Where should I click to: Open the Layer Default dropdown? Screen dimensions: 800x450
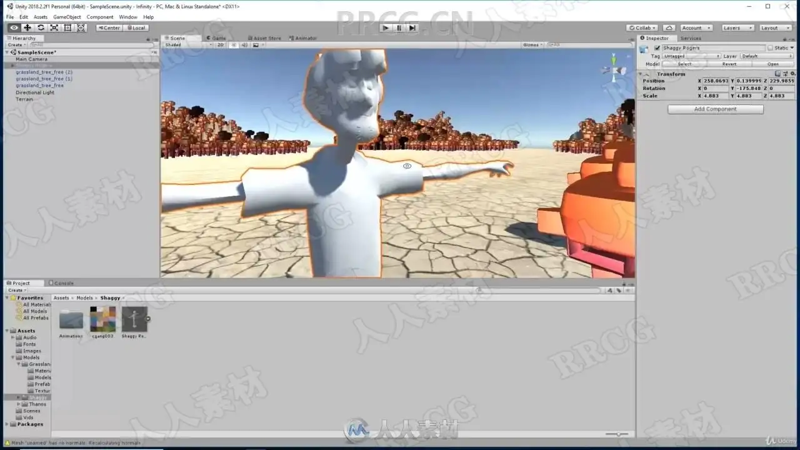click(x=767, y=56)
